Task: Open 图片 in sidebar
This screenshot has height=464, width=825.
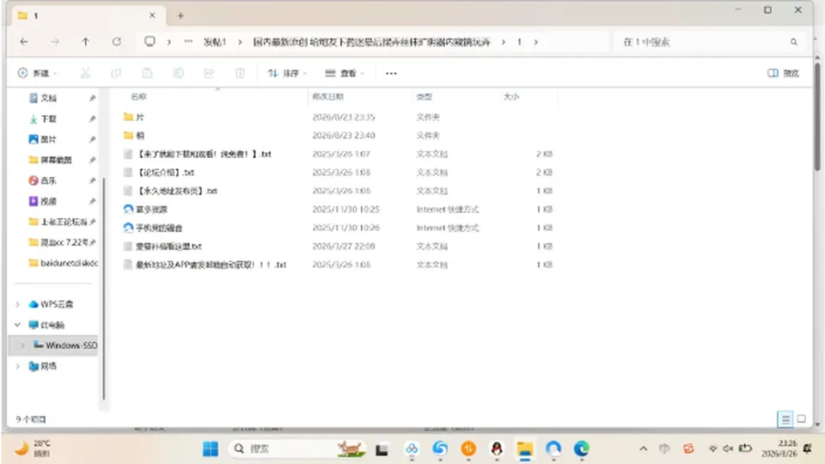Action: point(48,139)
